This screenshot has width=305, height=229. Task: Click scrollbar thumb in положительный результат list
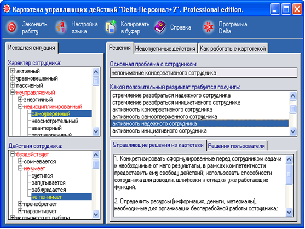(x=293, y=109)
